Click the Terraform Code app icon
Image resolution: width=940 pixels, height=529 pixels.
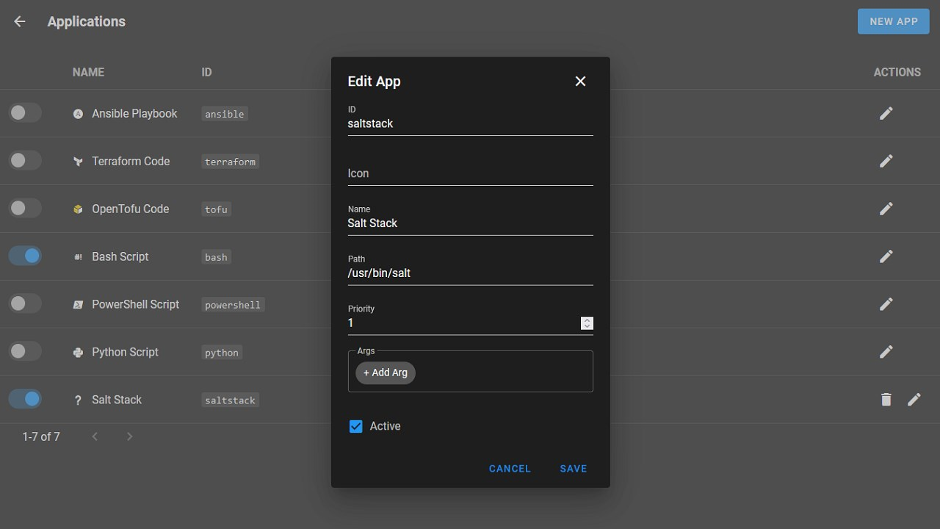point(78,161)
